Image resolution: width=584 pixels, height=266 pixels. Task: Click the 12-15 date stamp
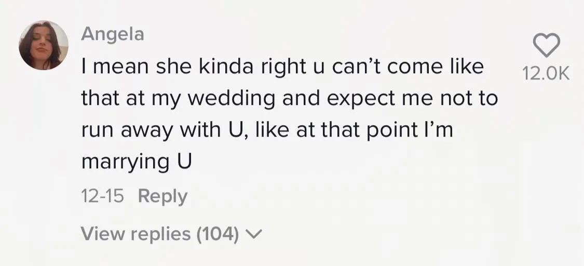pyautogui.click(x=102, y=196)
